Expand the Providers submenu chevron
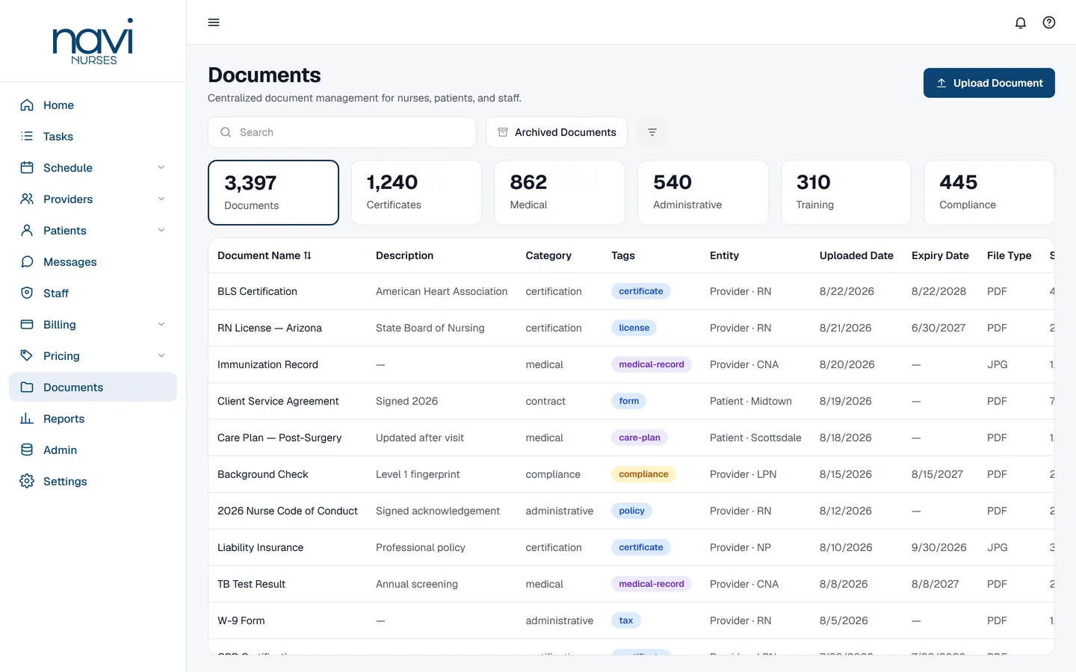 click(161, 199)
